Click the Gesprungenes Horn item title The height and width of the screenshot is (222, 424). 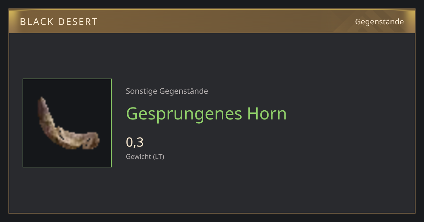point(206,114)
